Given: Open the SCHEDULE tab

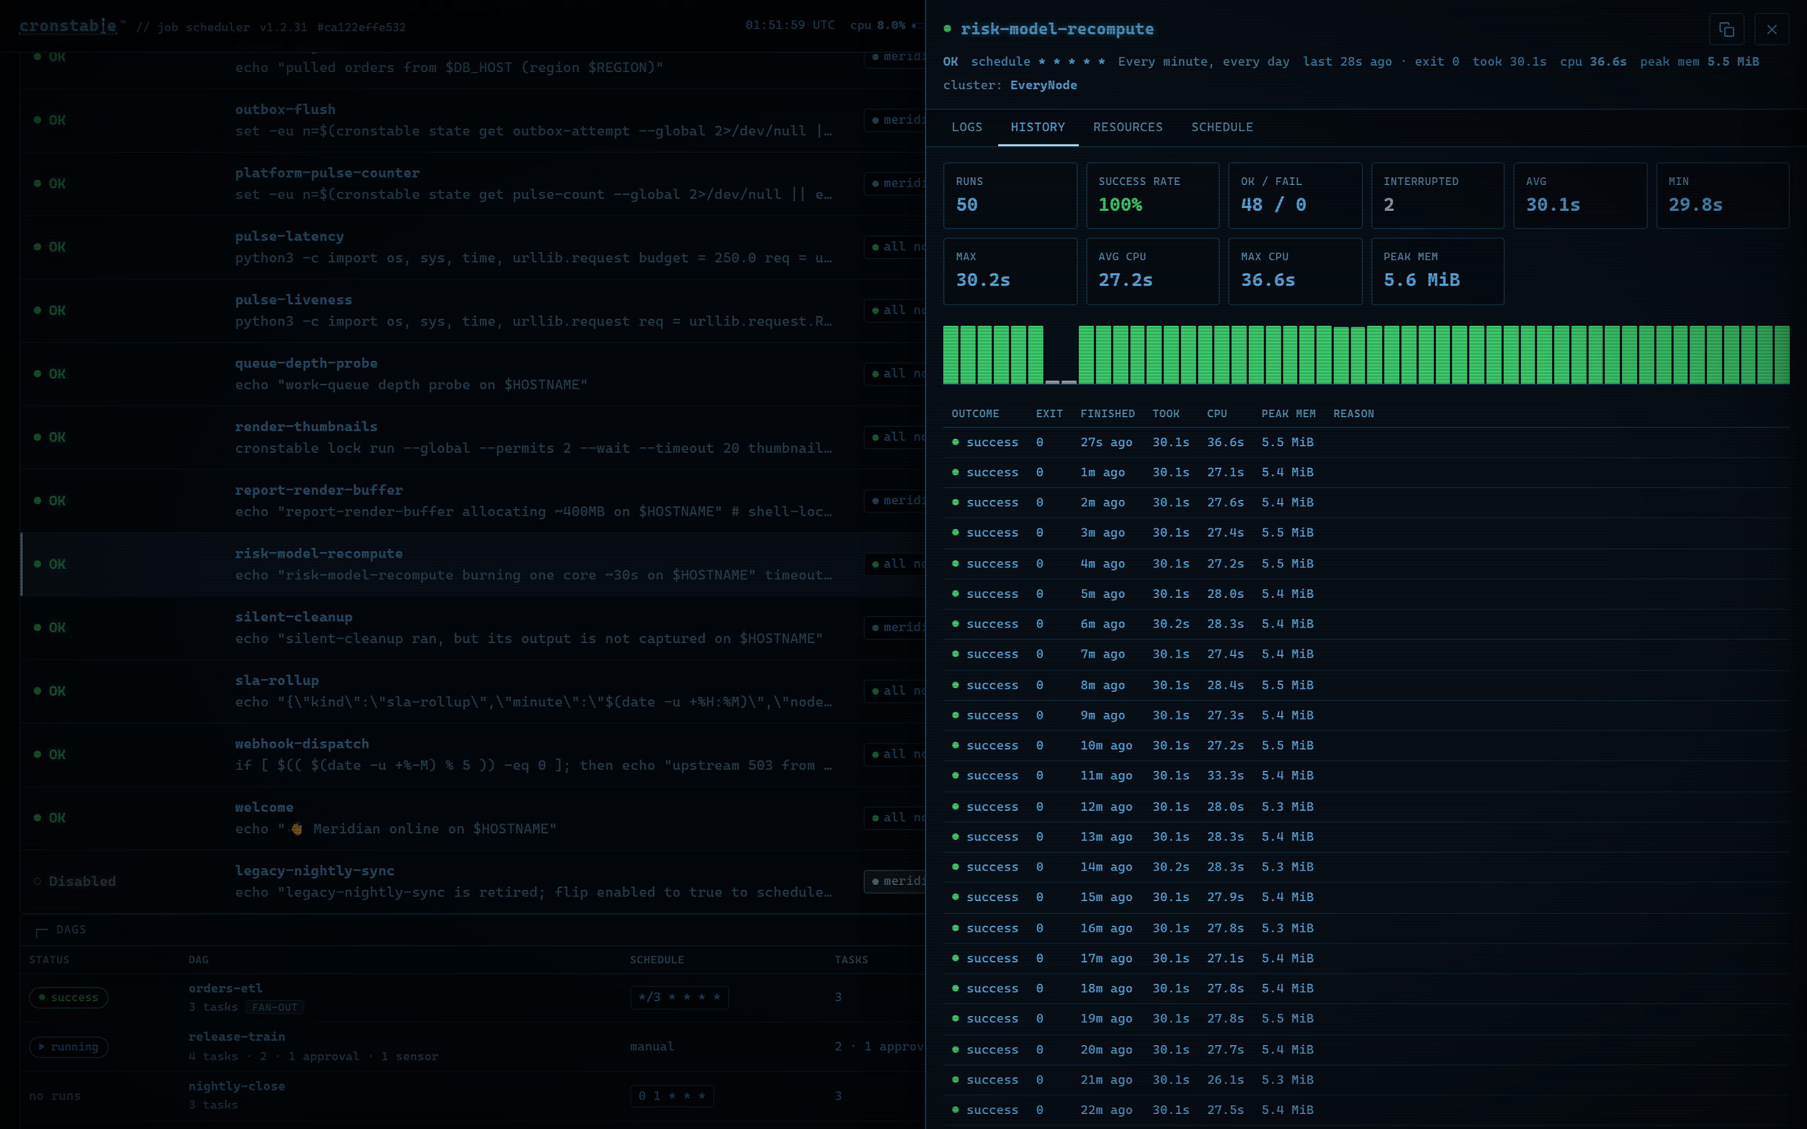Looking at the screenshot, I should [1222, 127].
